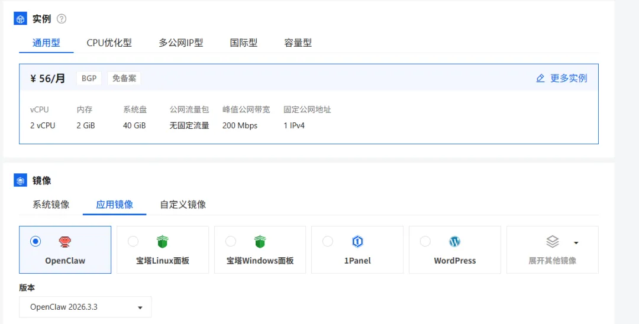Click the 40 GiB system disk value

click(x=134, y=126)
